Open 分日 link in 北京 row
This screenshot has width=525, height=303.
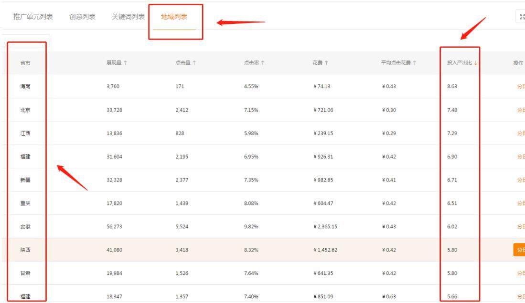coord(521,110)
